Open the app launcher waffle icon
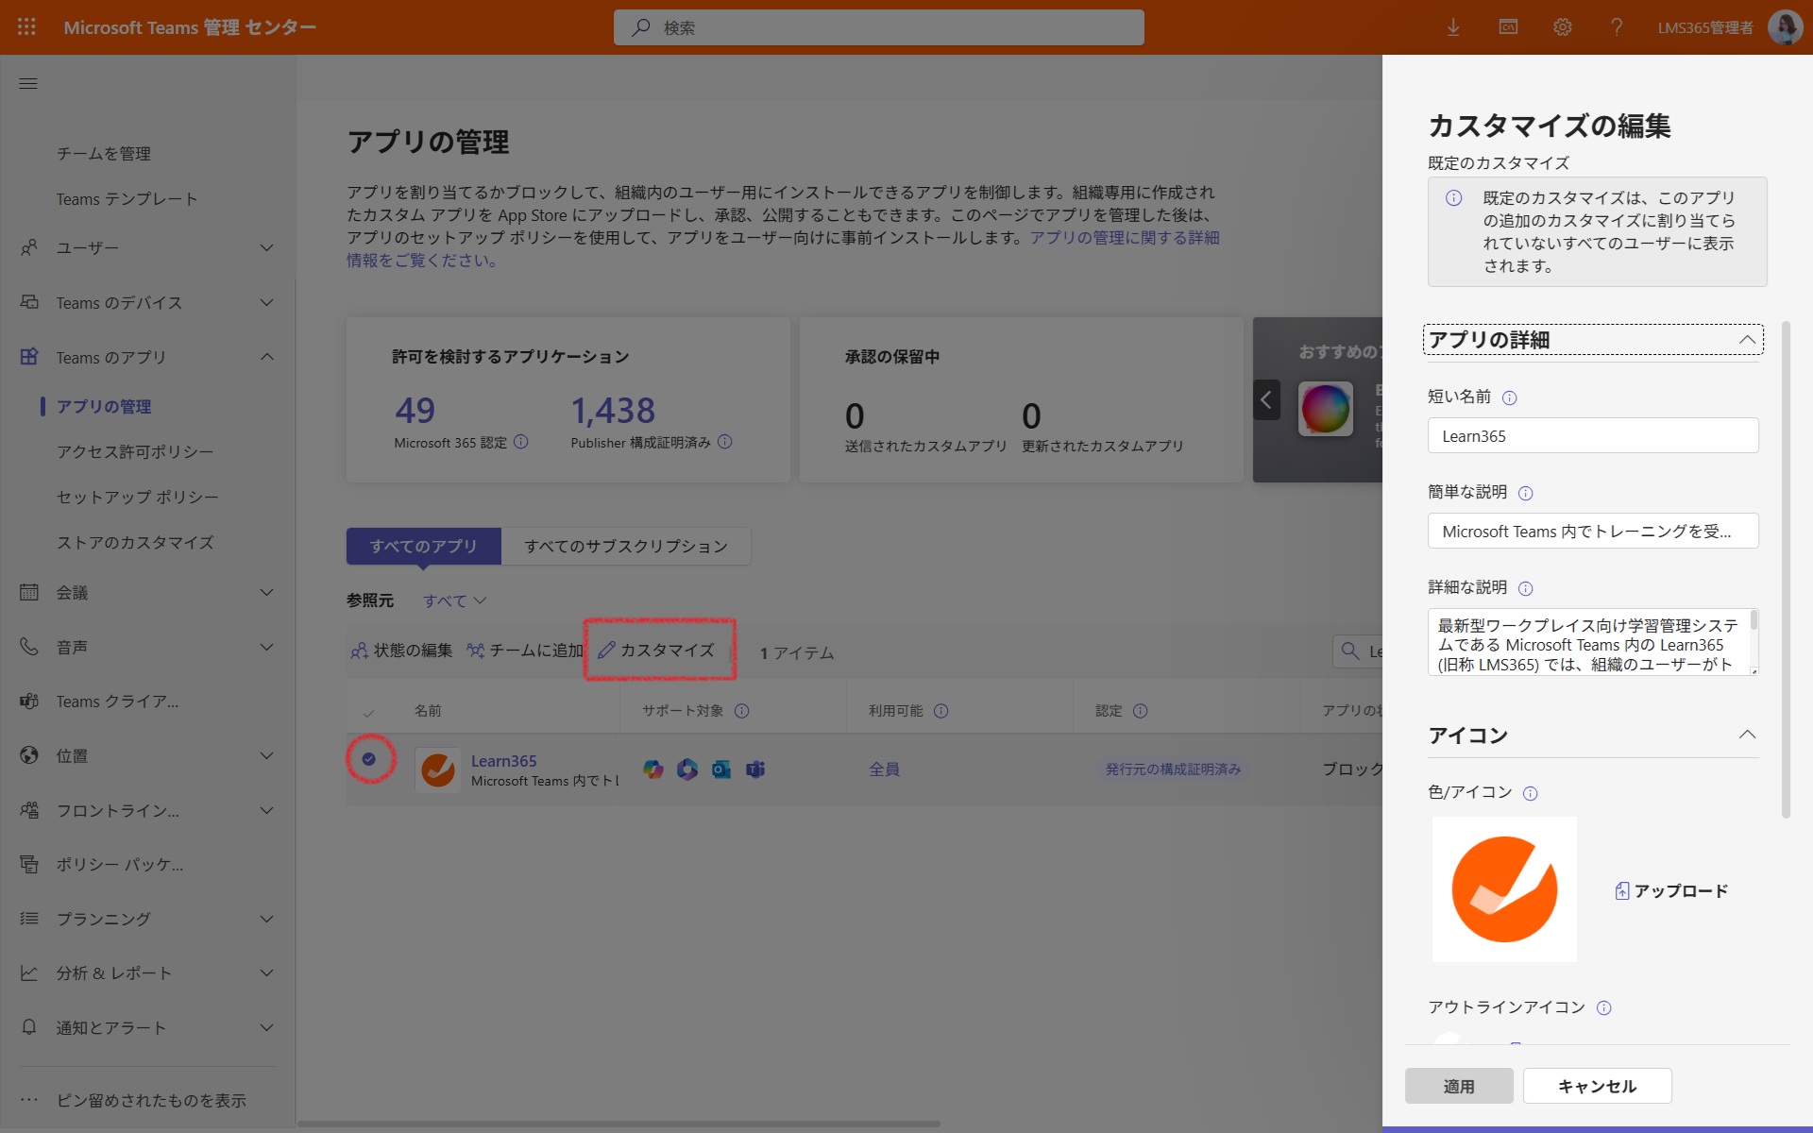Viewport: 1813px width, 1133px height. coord(26,27)
